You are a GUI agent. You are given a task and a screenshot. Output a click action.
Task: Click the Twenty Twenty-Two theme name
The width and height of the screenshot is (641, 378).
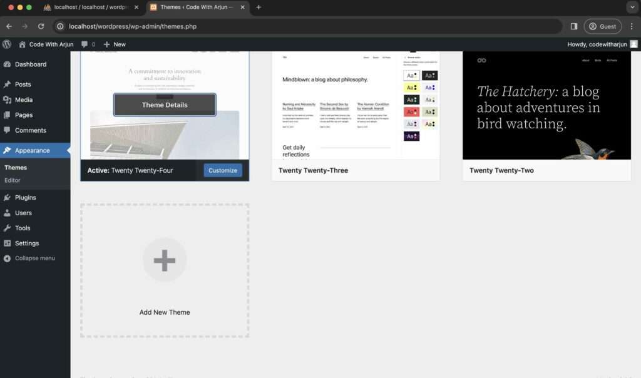pos(501,170)
